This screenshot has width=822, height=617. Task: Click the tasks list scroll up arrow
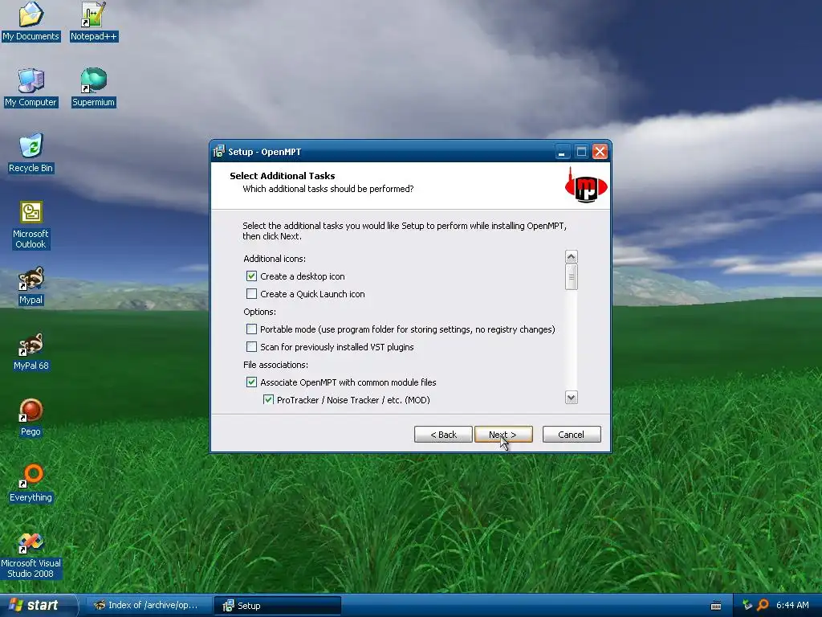click(572, 256)
